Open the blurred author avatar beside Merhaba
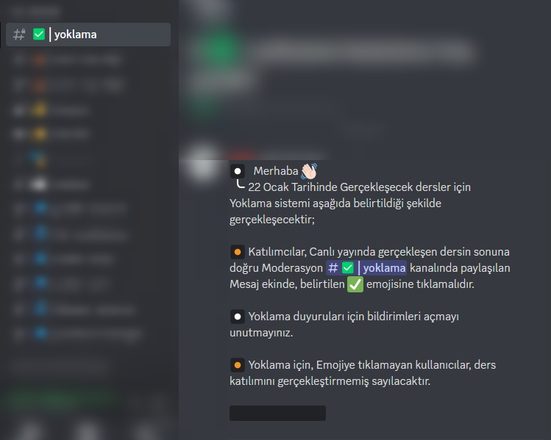The image size is (551, 440). coord(203,163)
